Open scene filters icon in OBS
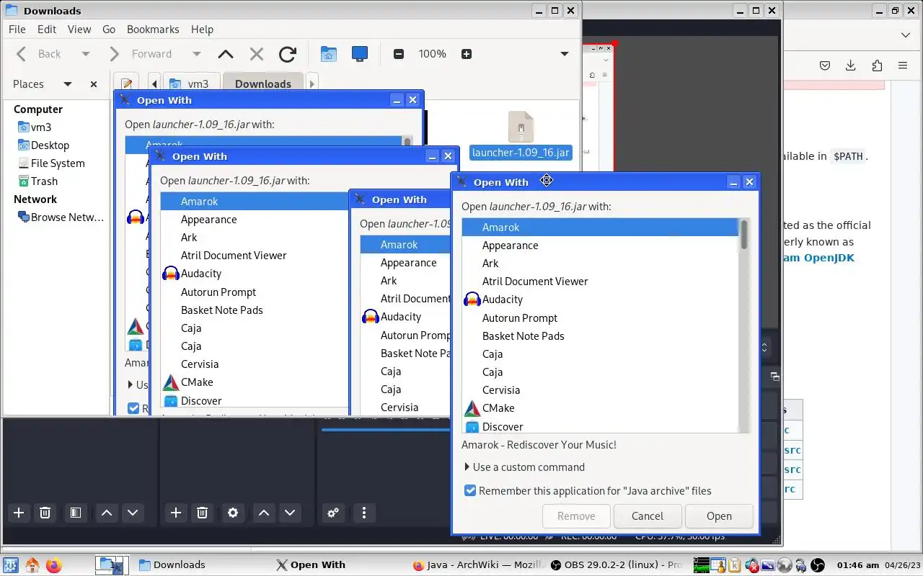This screenshot has width=923, height=576. pos(75,513)
